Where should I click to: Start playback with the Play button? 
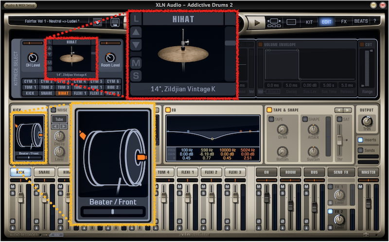[257, 22]
